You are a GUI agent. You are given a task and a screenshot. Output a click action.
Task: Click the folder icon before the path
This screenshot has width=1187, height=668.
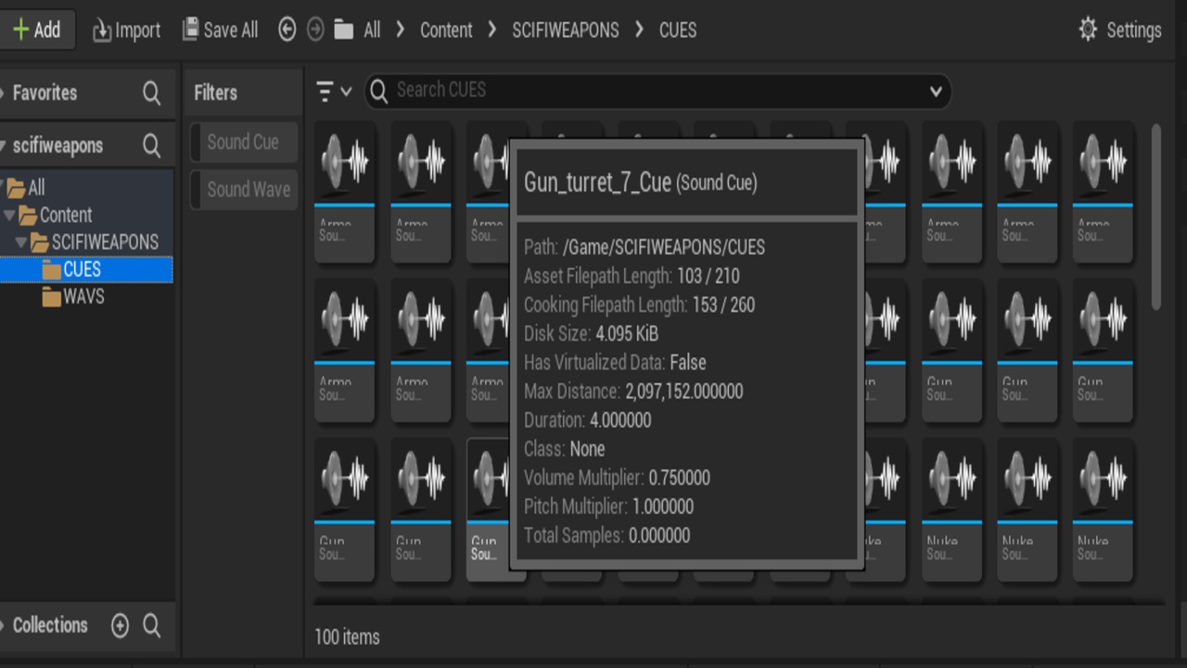(x=344, y=30)
